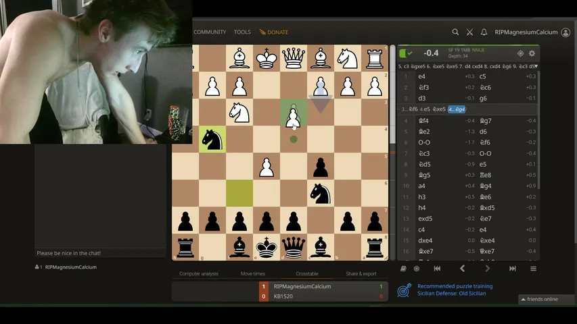
Task: Click the evaluation gauge bar beside board
Action: (392, 153)
